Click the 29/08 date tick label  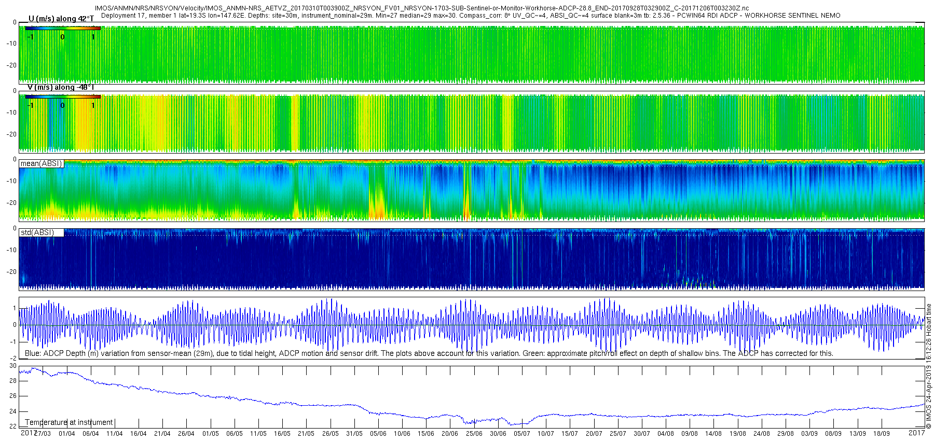[786, 434]
